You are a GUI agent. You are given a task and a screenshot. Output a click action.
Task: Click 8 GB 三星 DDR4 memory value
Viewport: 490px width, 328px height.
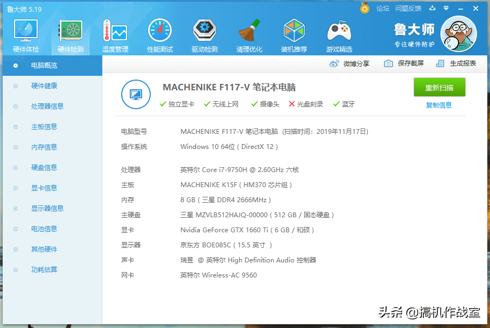pyautogui.click(x=226, y=199)
